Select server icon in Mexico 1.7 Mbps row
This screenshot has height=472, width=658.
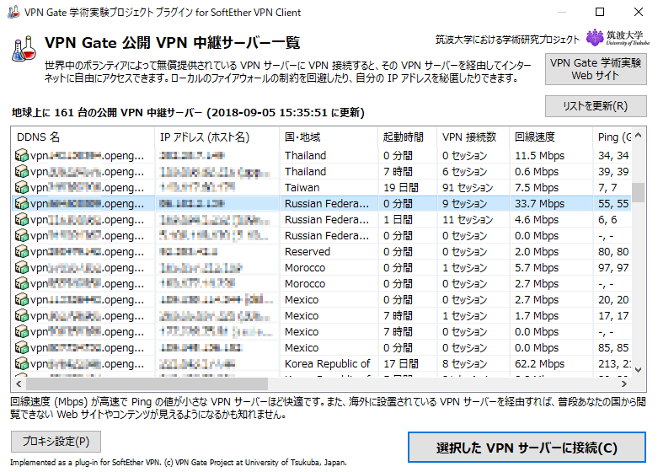pos(21,315)
